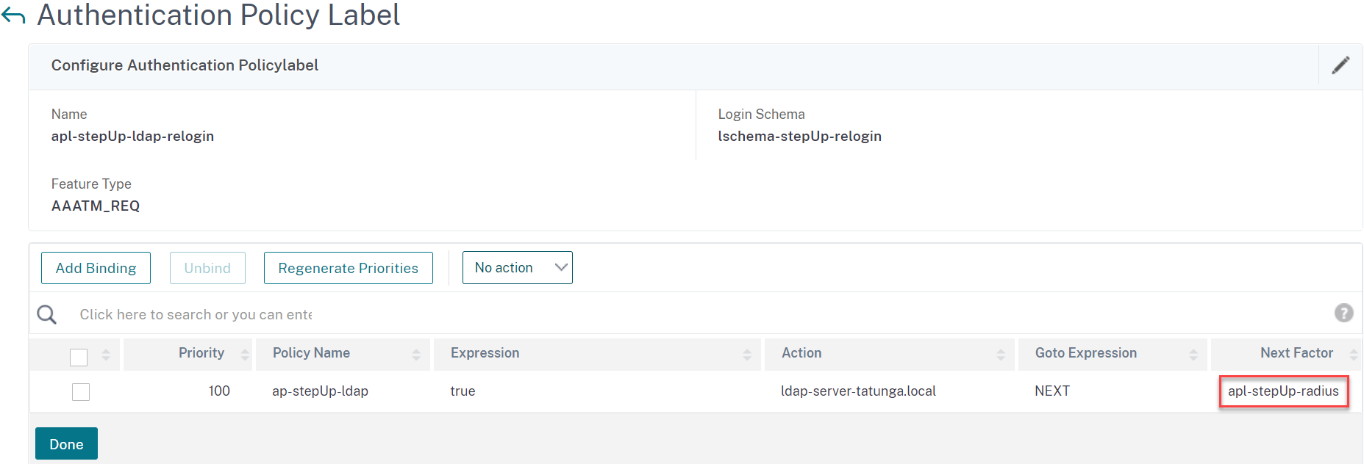The image size is (1364, 464).
Task: Click Configure Authentication Policylabel heading
Action: pos(185,65)
